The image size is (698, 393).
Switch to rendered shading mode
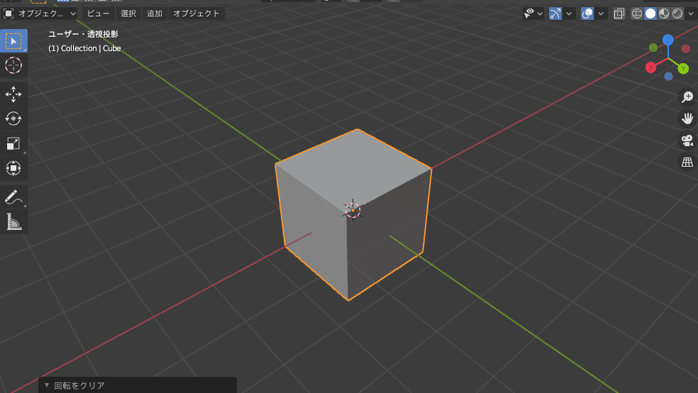677,13
